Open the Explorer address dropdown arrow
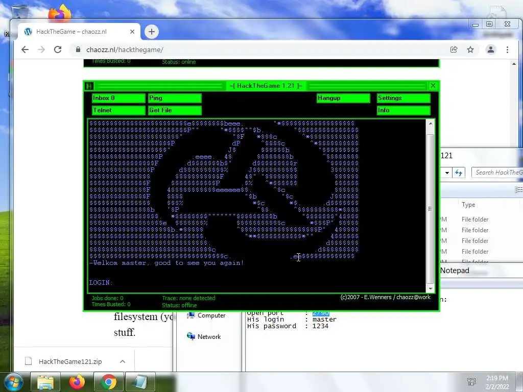The width and height of the screenshot is (523, 392). coord(447,173)
